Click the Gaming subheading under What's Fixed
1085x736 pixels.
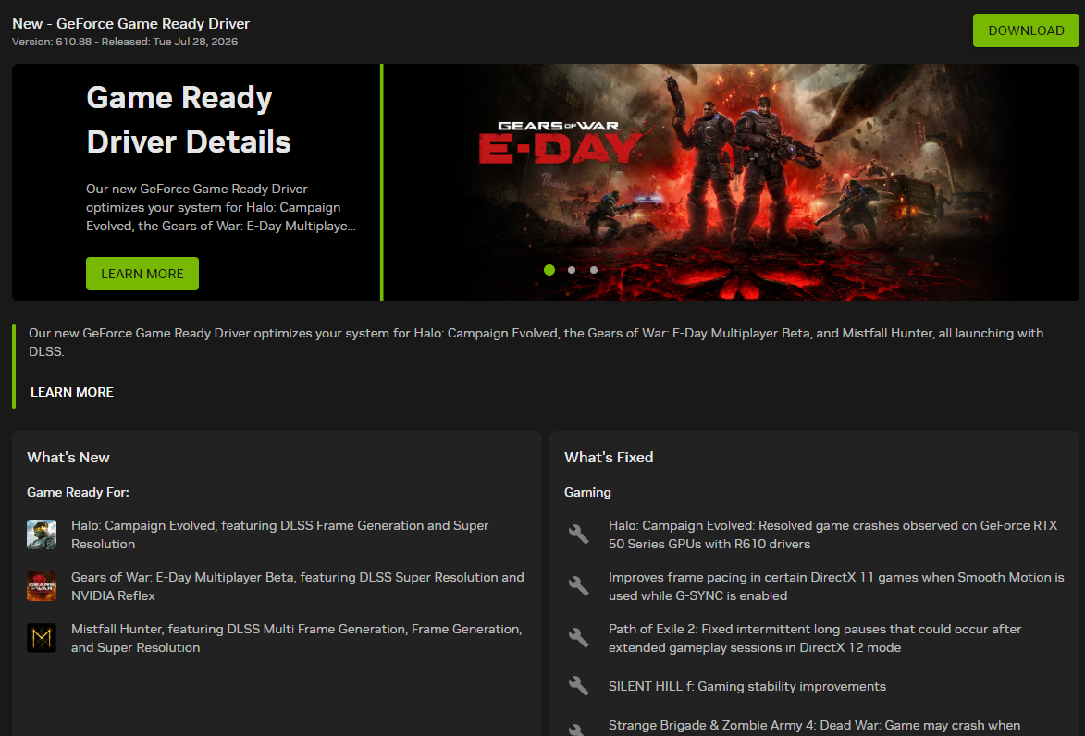(587, 492)
